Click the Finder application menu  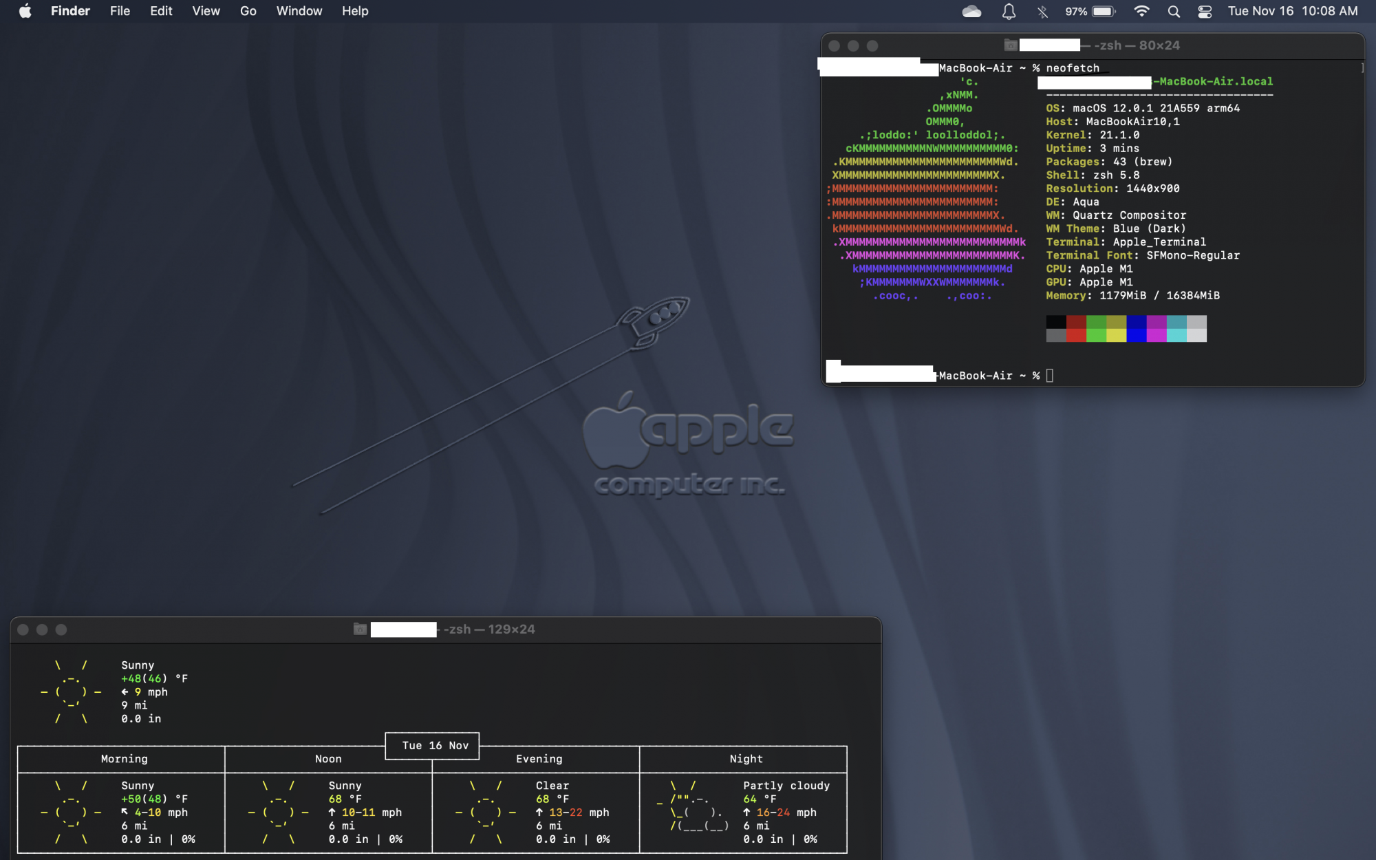(x=70, y=11)
